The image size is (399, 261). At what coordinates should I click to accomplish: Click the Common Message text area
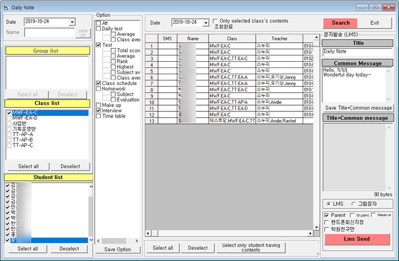pos(354,85)
